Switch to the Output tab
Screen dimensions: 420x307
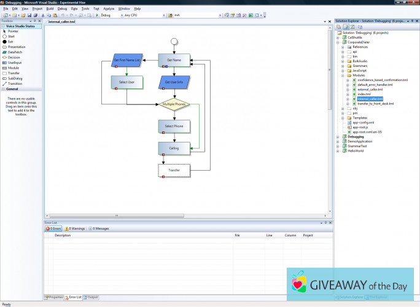click(91, 297)
